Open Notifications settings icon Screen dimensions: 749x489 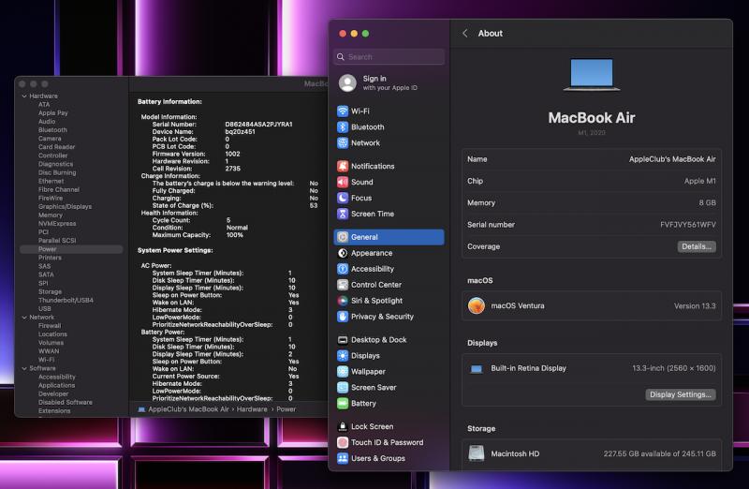[344, 167]
